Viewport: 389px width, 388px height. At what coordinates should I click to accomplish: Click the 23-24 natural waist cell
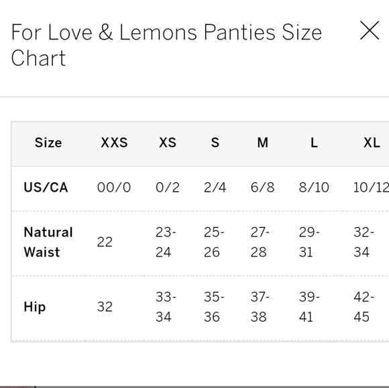click(166, 242)
